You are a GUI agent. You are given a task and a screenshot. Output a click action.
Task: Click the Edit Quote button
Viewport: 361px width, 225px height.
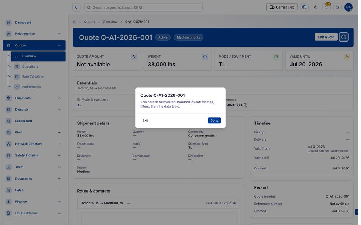pyautogui.click(x=326, y=37)
